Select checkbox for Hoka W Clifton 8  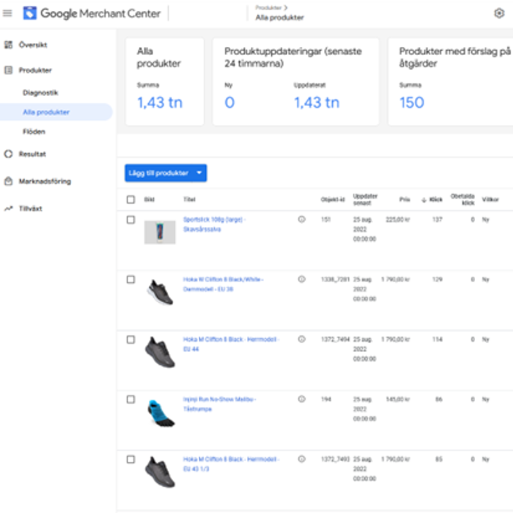131,280
